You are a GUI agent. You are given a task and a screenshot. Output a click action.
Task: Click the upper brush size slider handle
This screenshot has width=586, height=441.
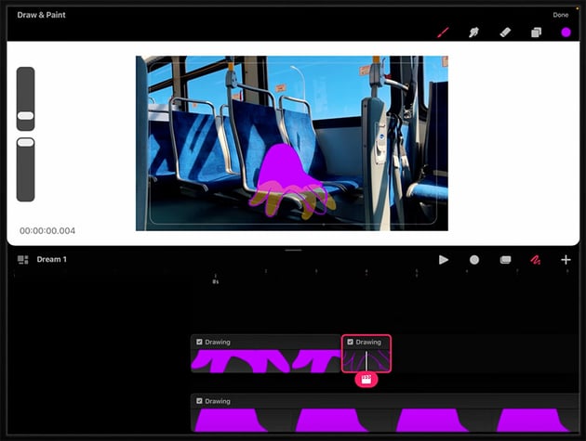point(25,116)
